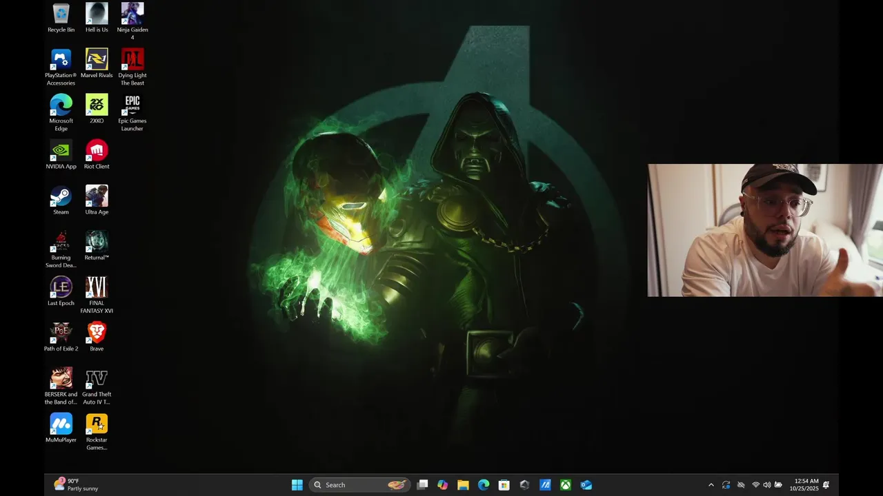The width and height of the screenshot is (883, 496).
Task: Click the battery status tray icon
Action: (x=779, y=485)
